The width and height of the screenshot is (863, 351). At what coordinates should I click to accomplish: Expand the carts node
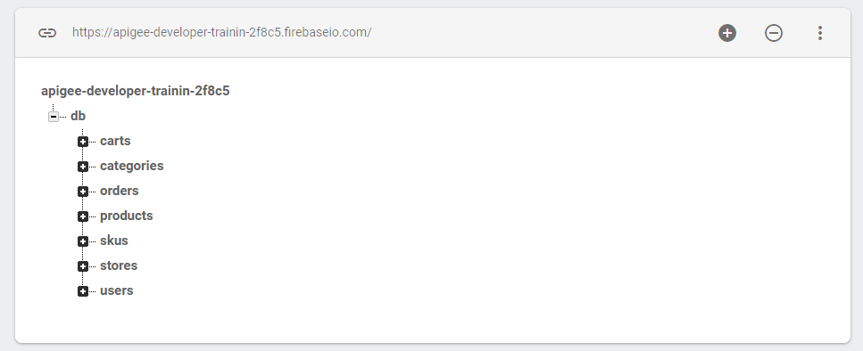pos(83,142)
